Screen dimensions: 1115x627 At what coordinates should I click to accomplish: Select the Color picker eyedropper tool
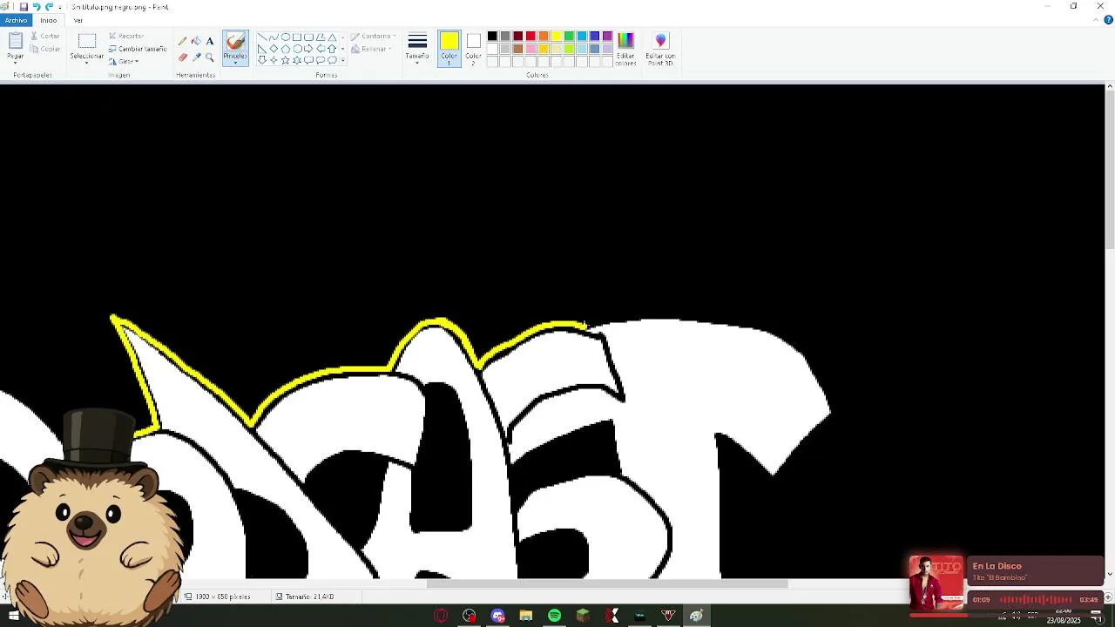pyautogui.click(x=196, y=57)
